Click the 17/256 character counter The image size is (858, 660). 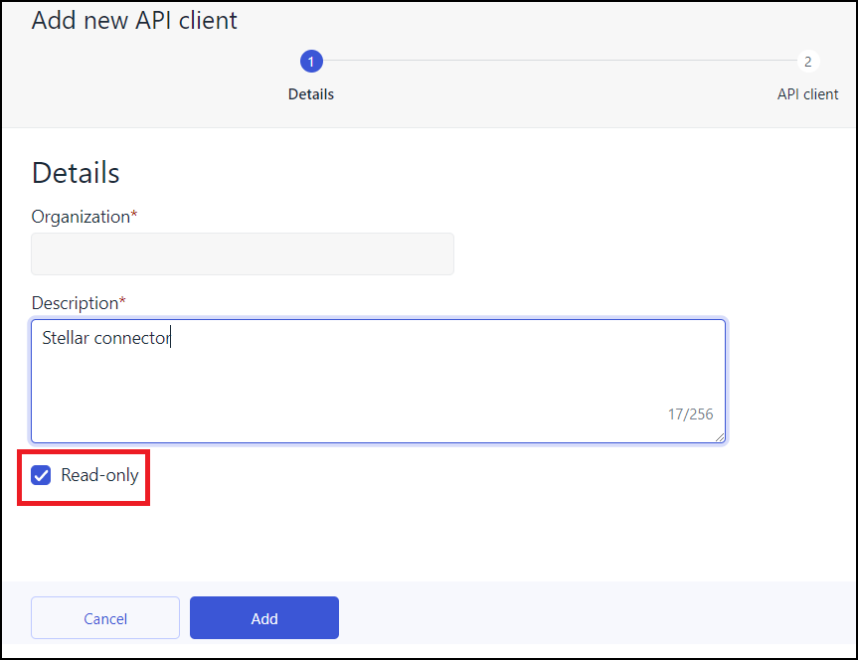click(x=690, y=414)
